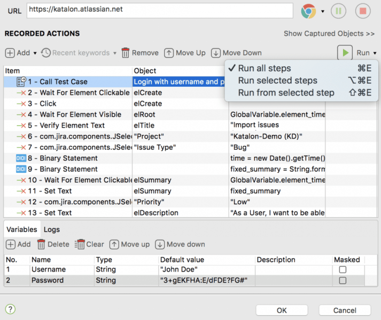Select Run selected steps menu item
This screenshot has width=381, height=320.
277,81
